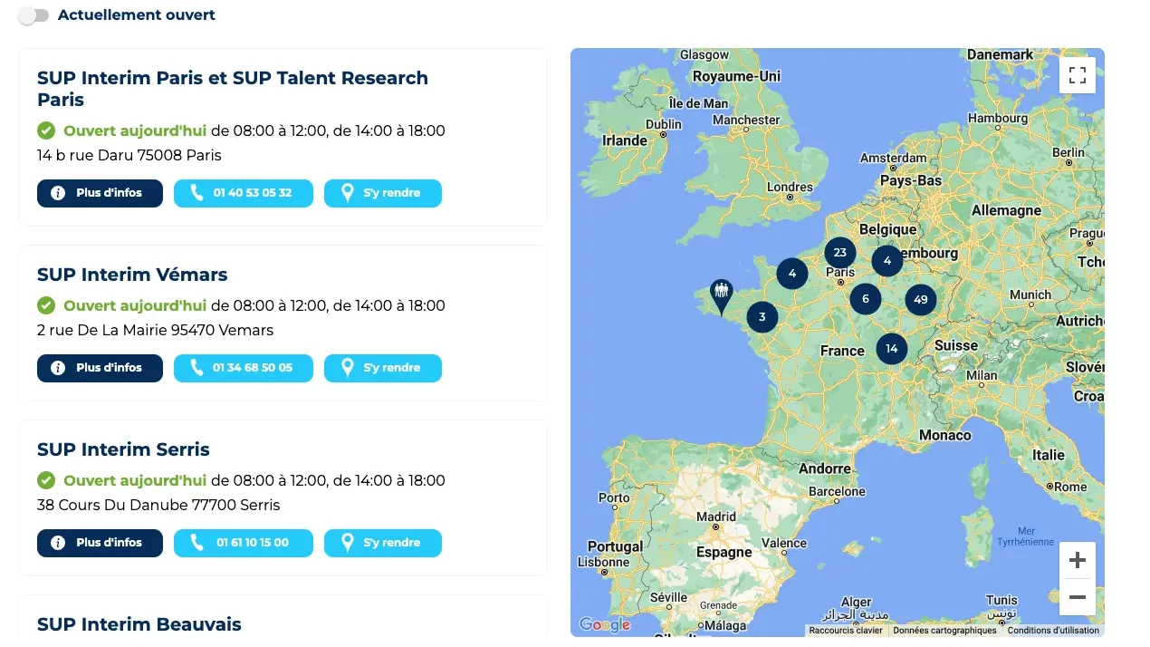Expand the cluster marker showing 14
Image resolution: width=1150 pixels, height=647 pixels.
tap(892, 348)
